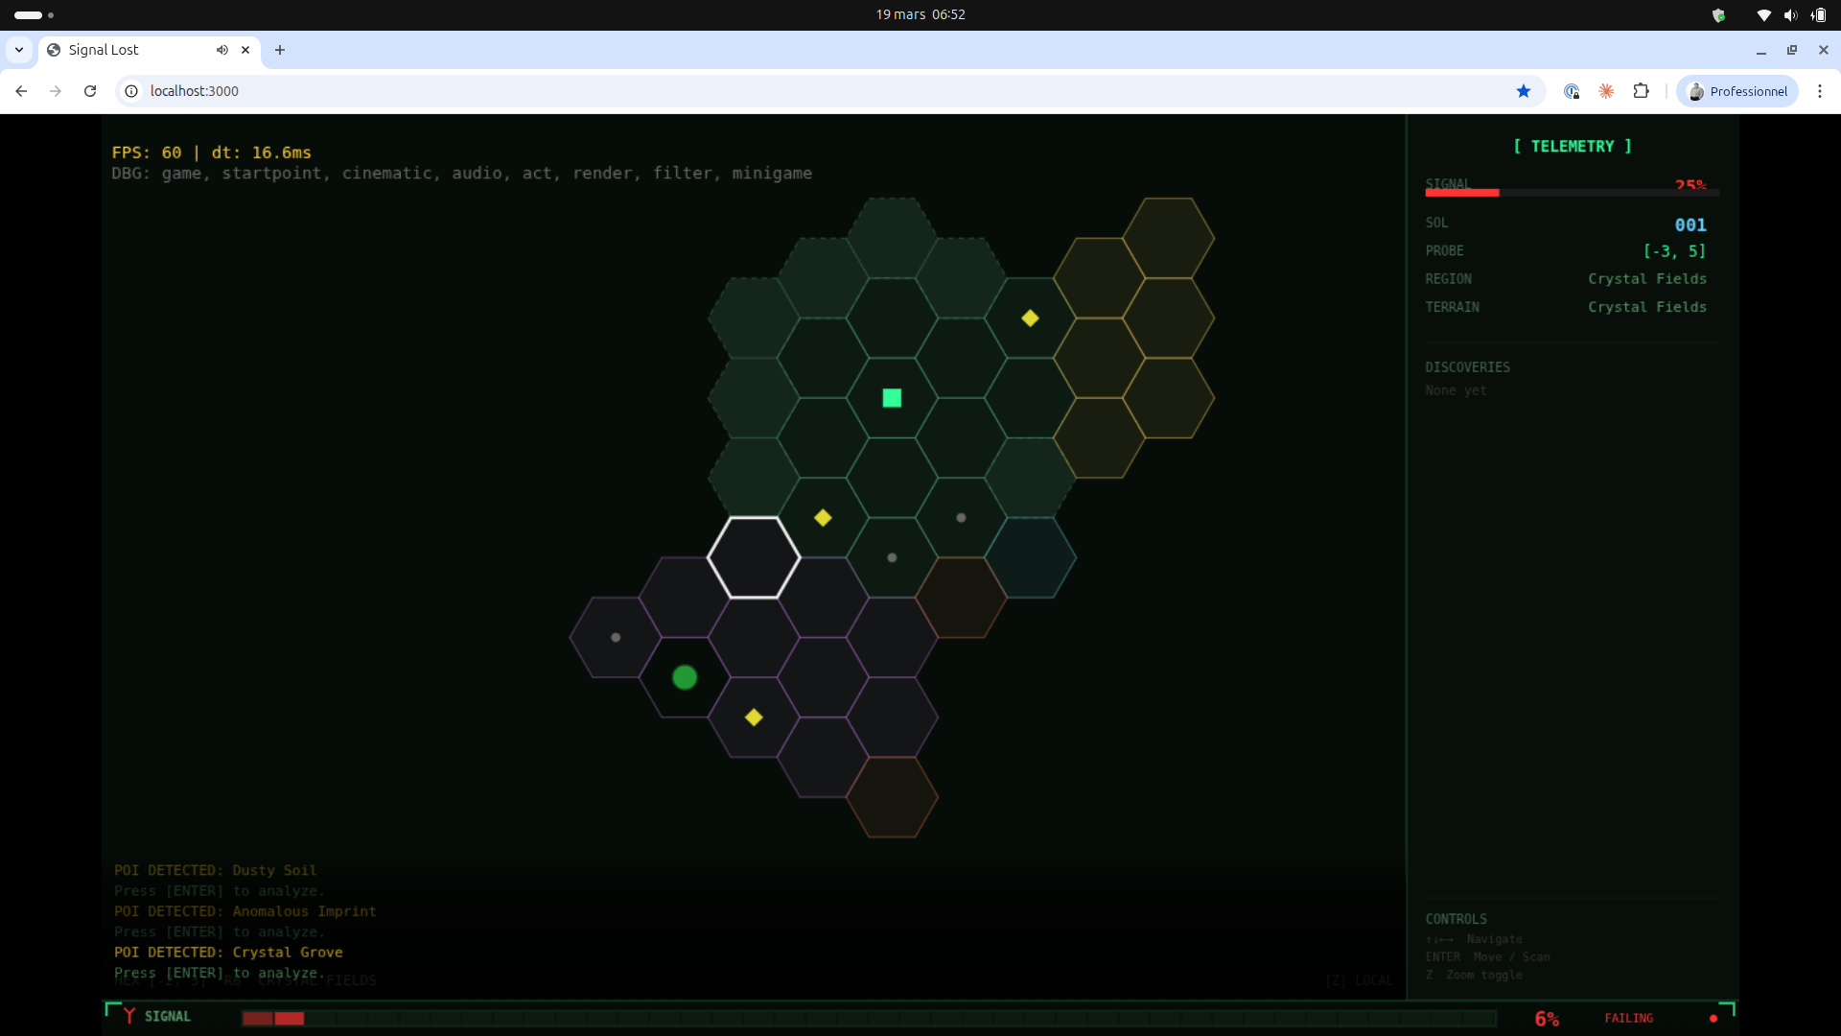Image resolution: width=1841 pixels, height=1036 pixels.
Task: Click the green circle marker on map
Action: click(x=685, y=677)
